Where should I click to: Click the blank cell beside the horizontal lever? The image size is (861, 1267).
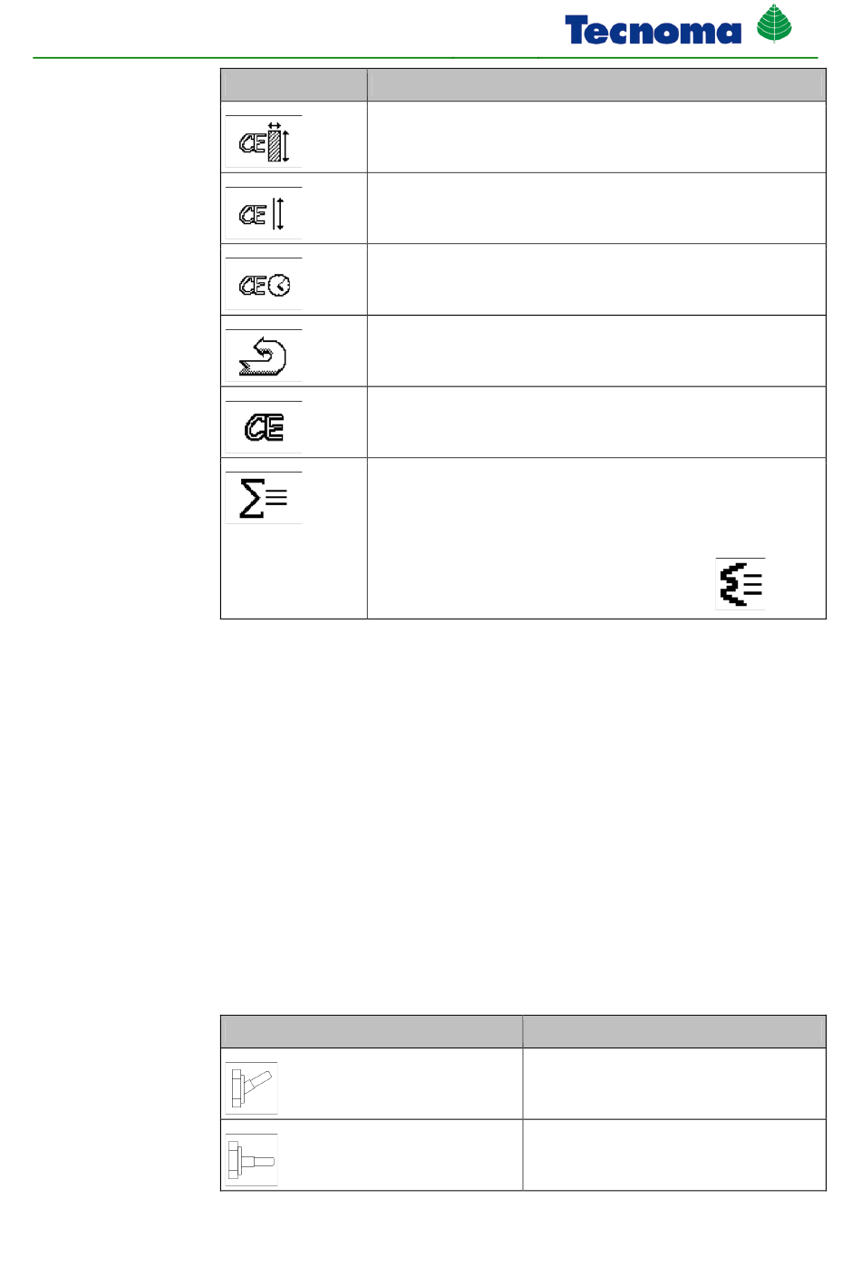674,1155
